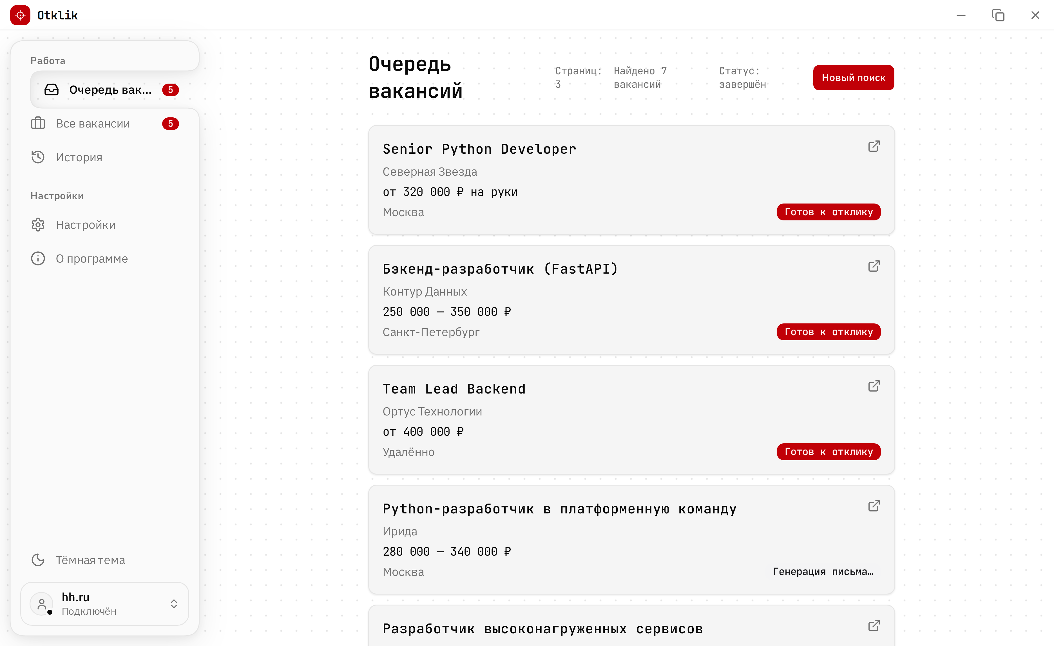Click the Удалённо location text
The image size is (1054, 646).
[x=408, y=452]
